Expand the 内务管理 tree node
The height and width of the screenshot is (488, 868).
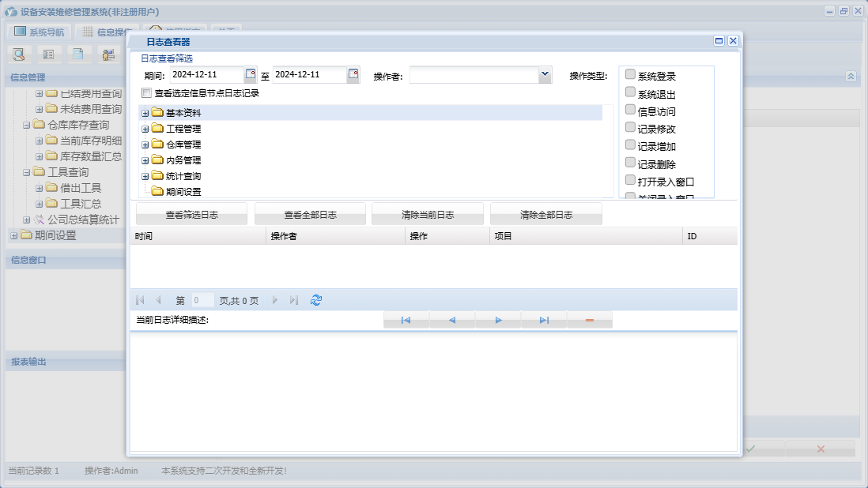[145, 161]
